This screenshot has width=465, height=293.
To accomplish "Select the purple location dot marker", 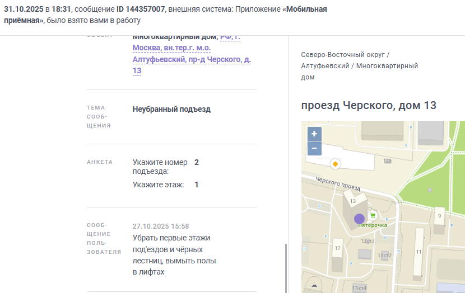I will (360, 219).
